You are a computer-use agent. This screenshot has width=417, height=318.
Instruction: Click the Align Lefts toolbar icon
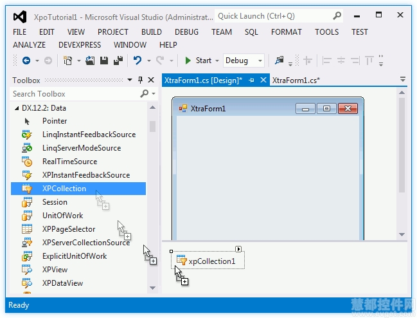pyautogui.click(x=326, y=61)
